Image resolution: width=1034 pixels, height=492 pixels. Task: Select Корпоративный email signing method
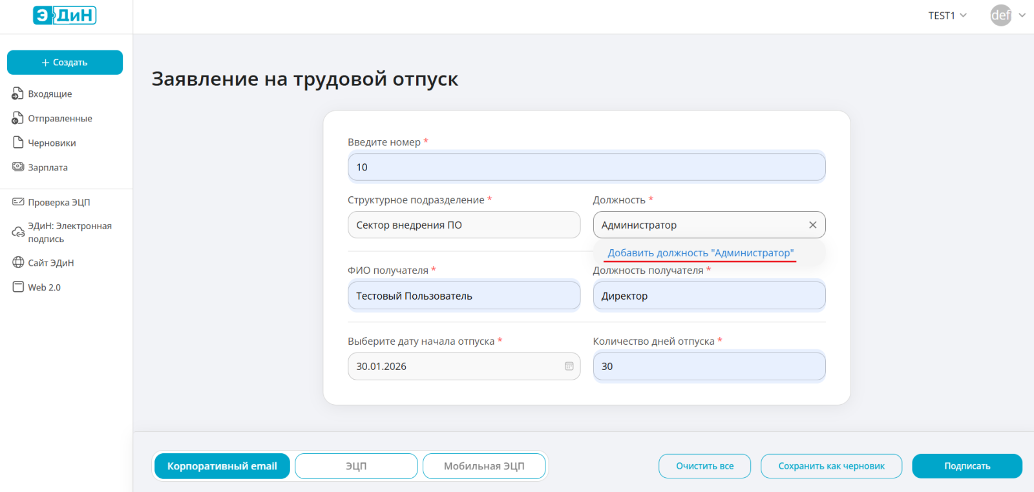pos(222,466)
